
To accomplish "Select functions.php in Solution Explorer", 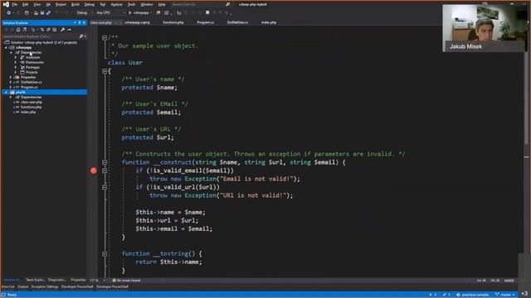I will (x=31, y=107).
